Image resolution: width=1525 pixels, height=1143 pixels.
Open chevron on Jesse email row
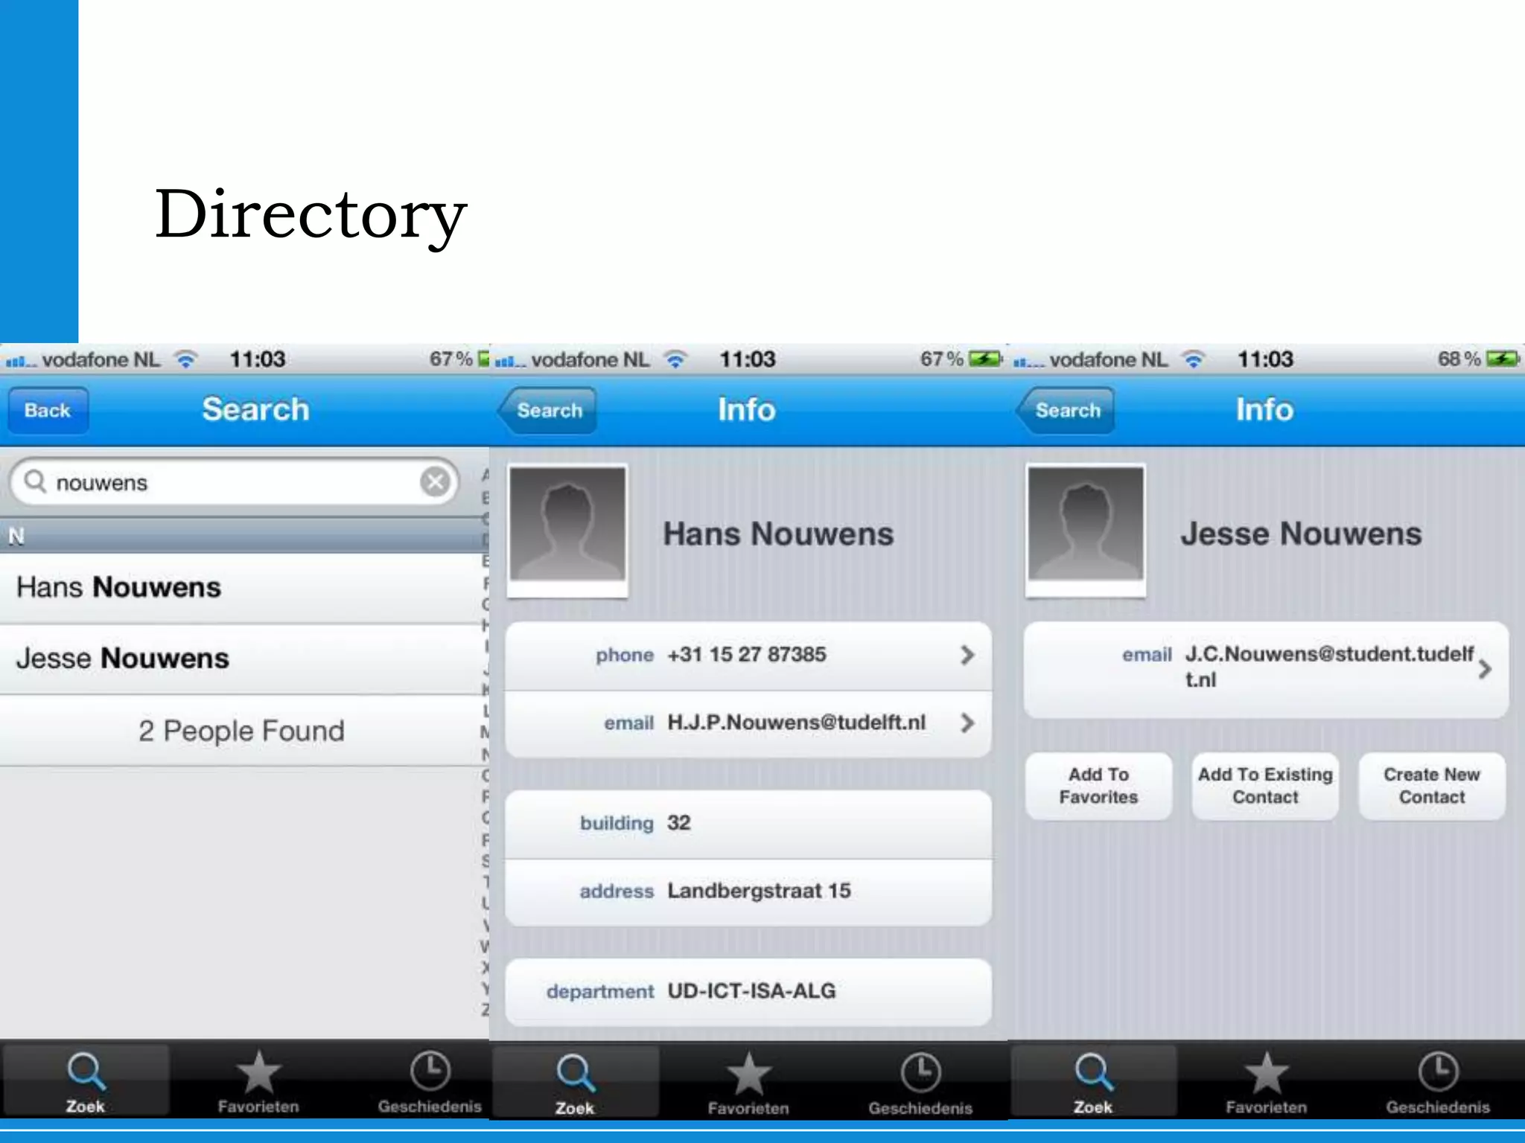tap(1485, 669)
